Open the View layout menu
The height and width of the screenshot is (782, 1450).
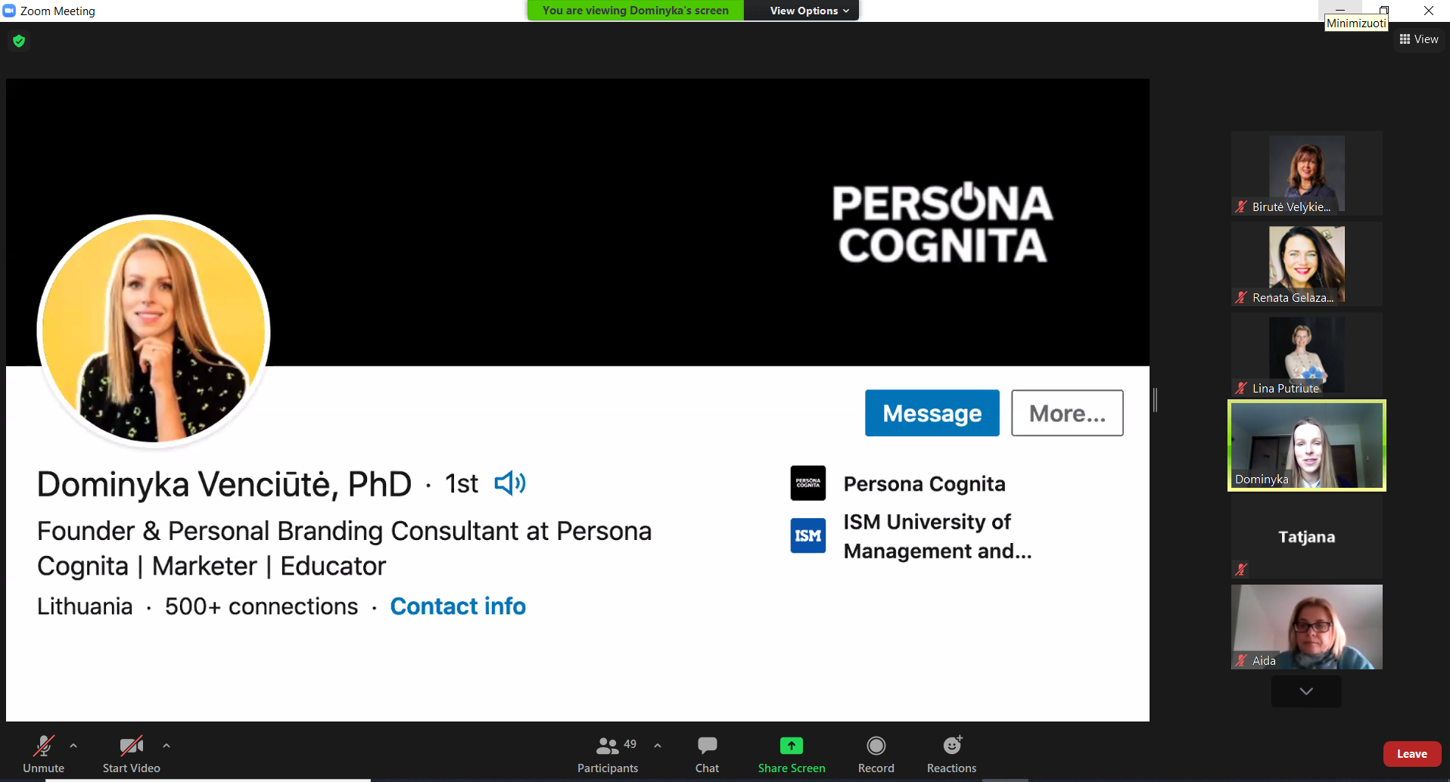pos(1419,39)
